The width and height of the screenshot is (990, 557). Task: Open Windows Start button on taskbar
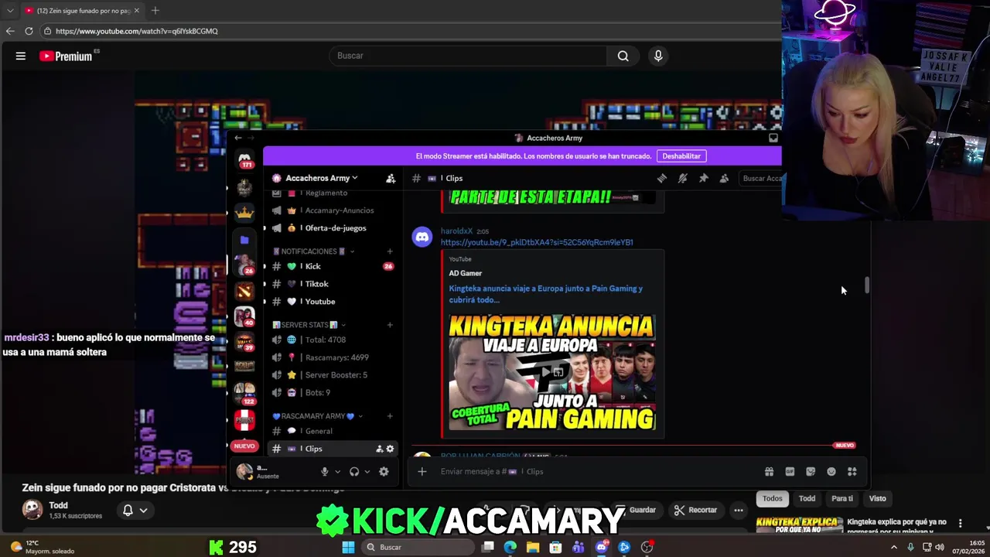point(348,547)
